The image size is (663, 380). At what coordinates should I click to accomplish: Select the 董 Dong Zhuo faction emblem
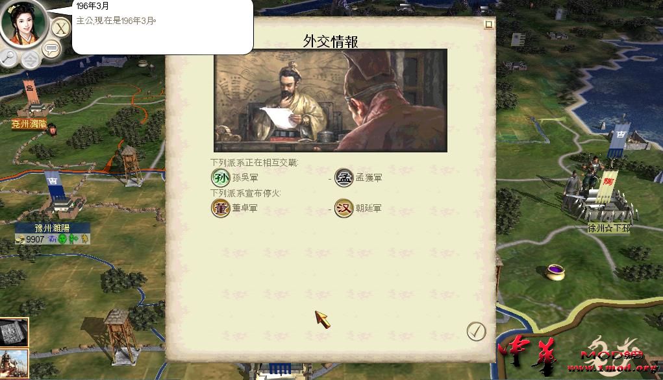(220, 208)
